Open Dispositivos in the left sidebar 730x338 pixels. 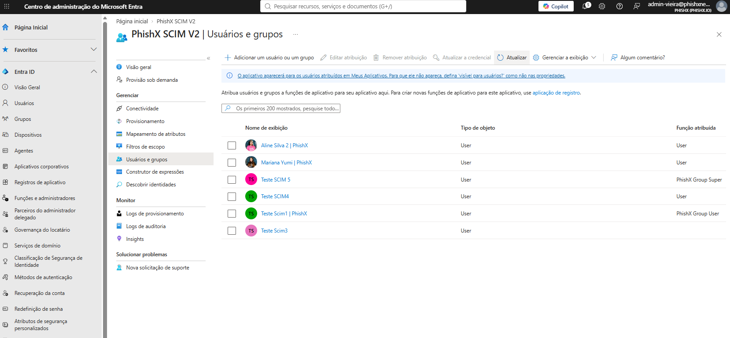coord(28,134)
